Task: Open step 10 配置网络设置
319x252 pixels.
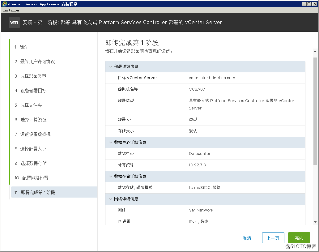Action: (x=31, y=178)
